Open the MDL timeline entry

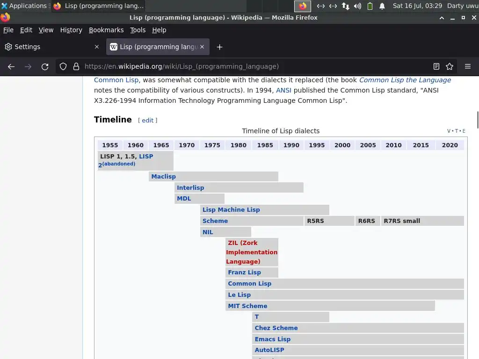(x=184, y=198)
